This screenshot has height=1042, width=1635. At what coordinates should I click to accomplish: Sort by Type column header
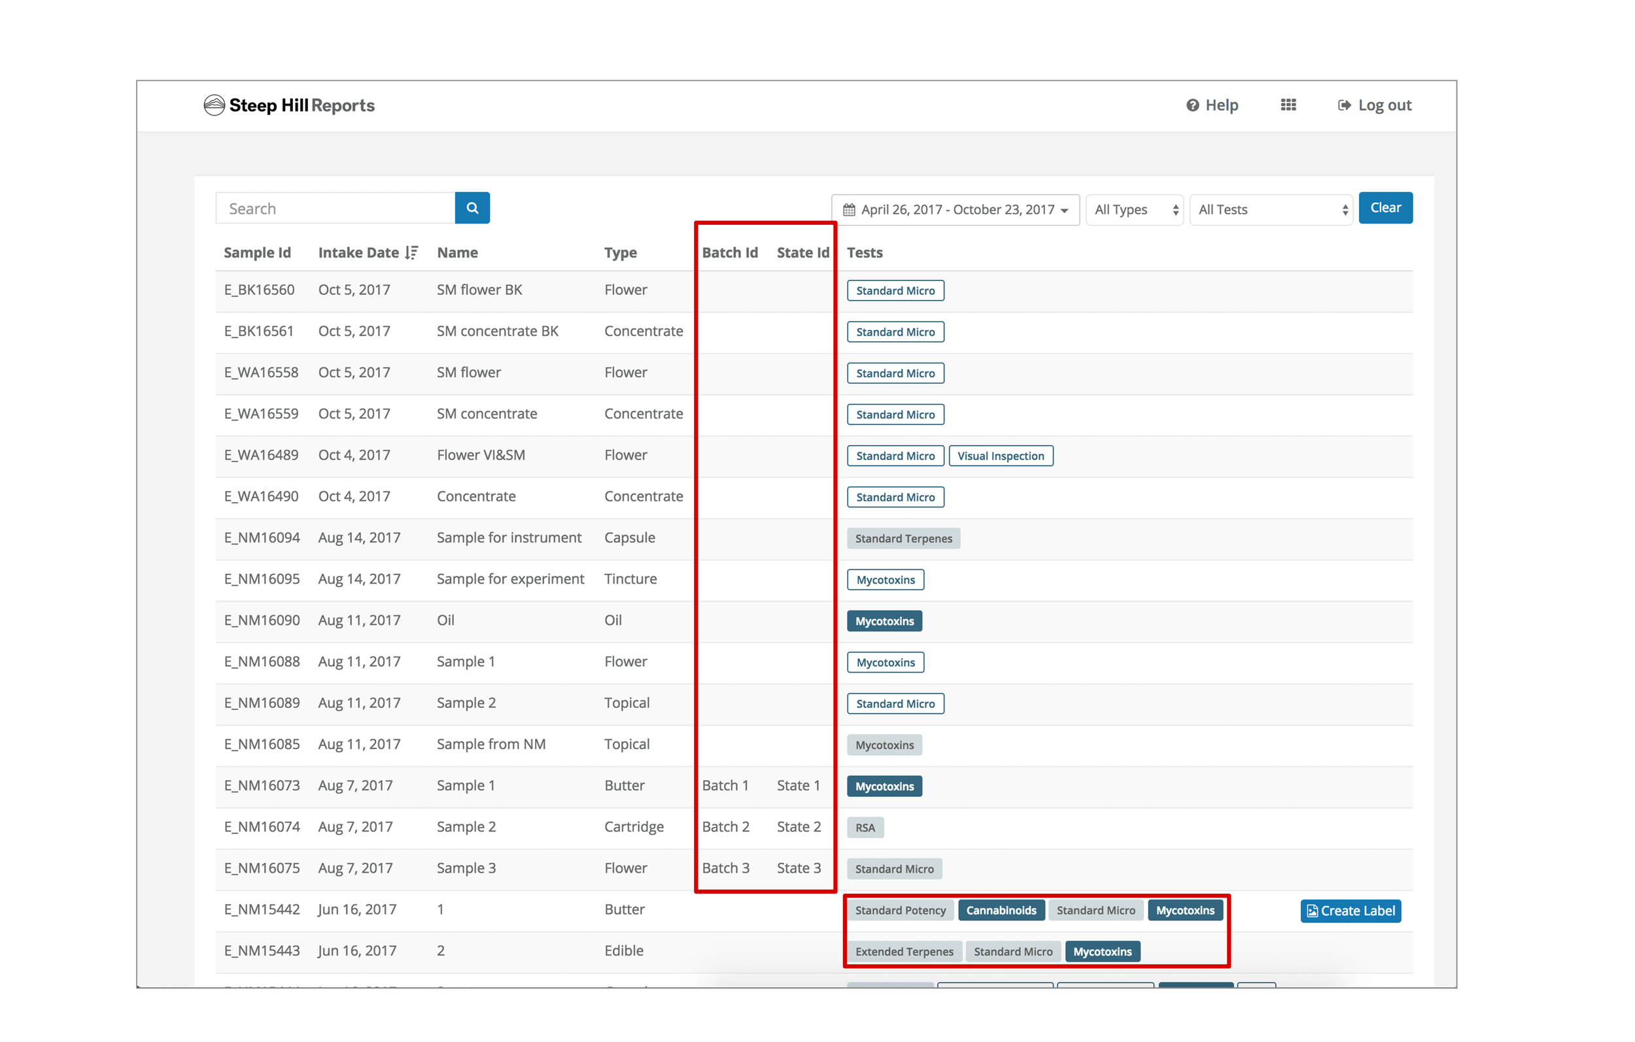tap(621, 252)
